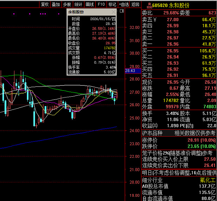
Task: Click the first magenta marker dot above chart
Action: [x=13, y=14]
